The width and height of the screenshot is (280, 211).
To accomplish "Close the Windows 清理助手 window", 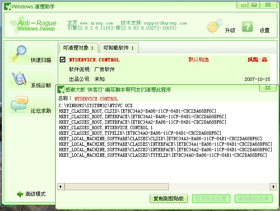I will (x=268, y=5).
